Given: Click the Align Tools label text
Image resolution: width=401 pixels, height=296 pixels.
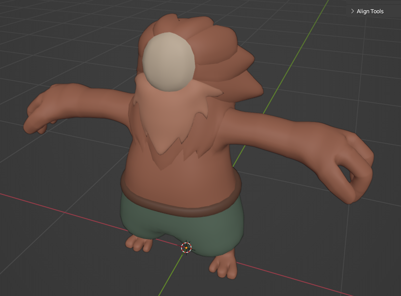Looking at the screenshot, I should [x=370, y=11].
